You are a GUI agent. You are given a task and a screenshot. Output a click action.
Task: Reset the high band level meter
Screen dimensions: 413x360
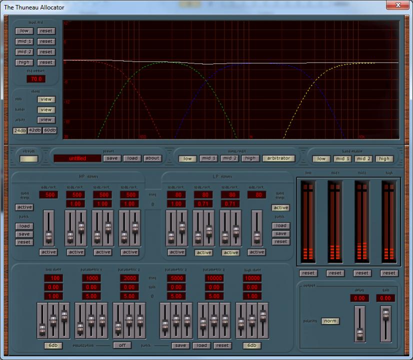pos(389,273)
